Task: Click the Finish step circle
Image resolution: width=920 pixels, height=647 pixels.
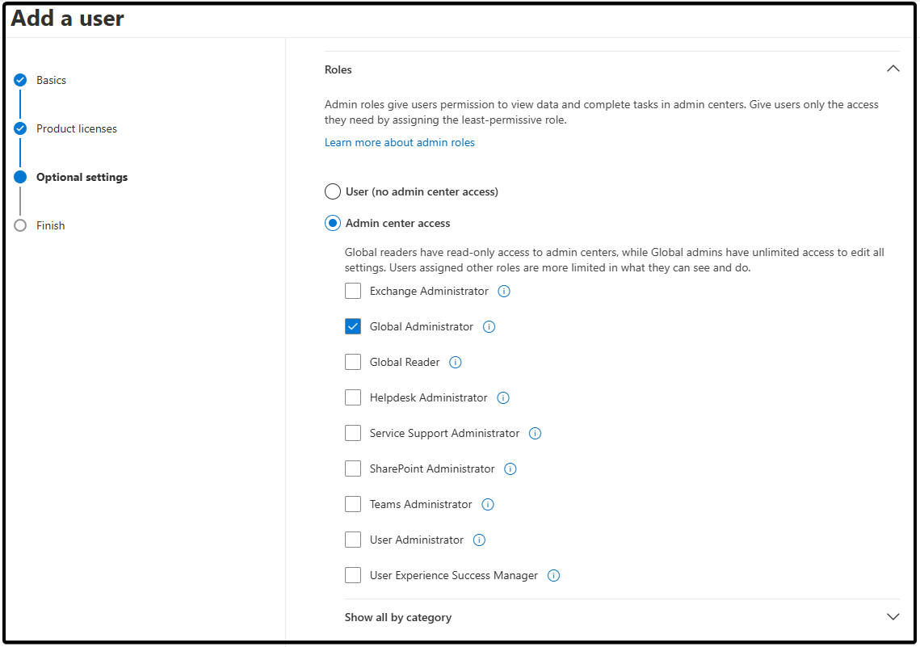Action: click(20, 225)
